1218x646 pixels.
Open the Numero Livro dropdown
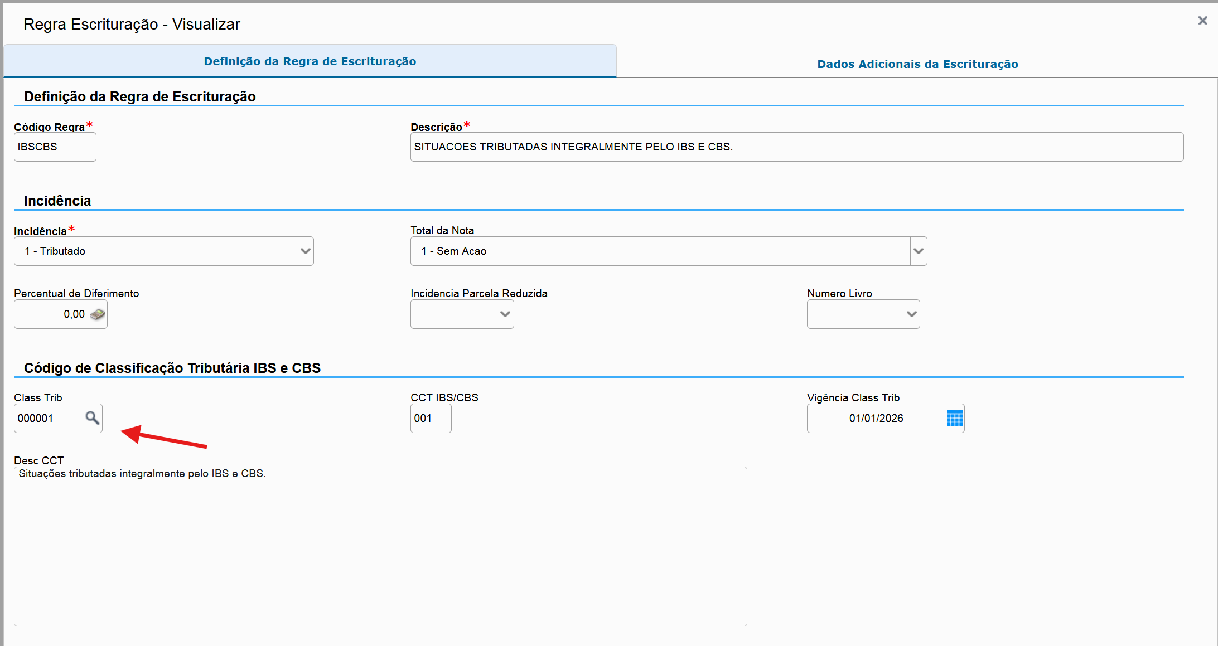[x=911, y=314]
